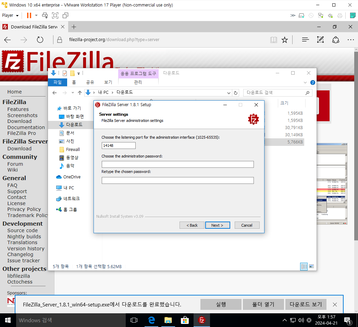Open the 관리 ribbon tab in Explorer

[x=138, y=82]
